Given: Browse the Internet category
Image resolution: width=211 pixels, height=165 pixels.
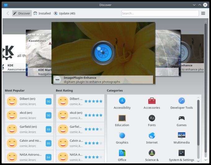Looking at the screenshot, I should 152,138.
